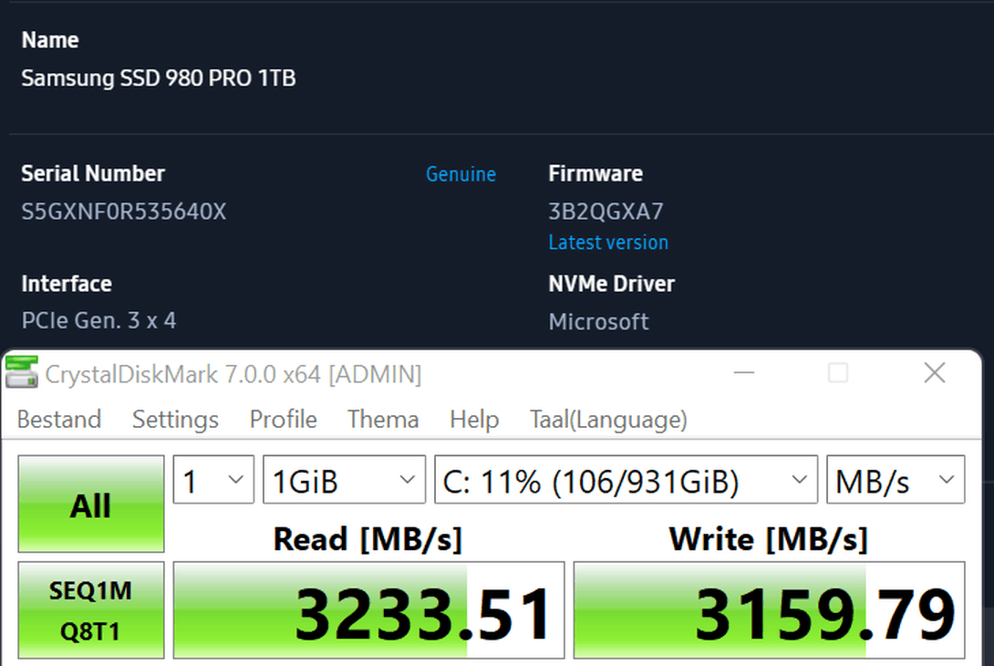Open the Help menu
Viewport: 994px width, 666px height.
point(474,420)
